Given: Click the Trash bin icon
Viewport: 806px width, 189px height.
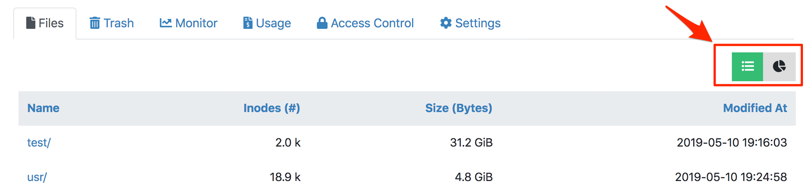Looking at the screenshot, I should point(95,23).
